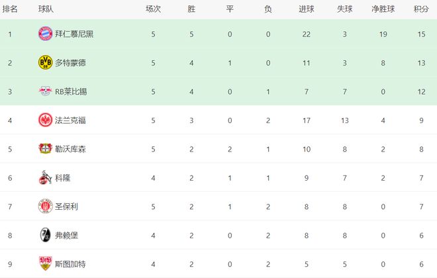Click the 场次 column header

coord(153,9)
